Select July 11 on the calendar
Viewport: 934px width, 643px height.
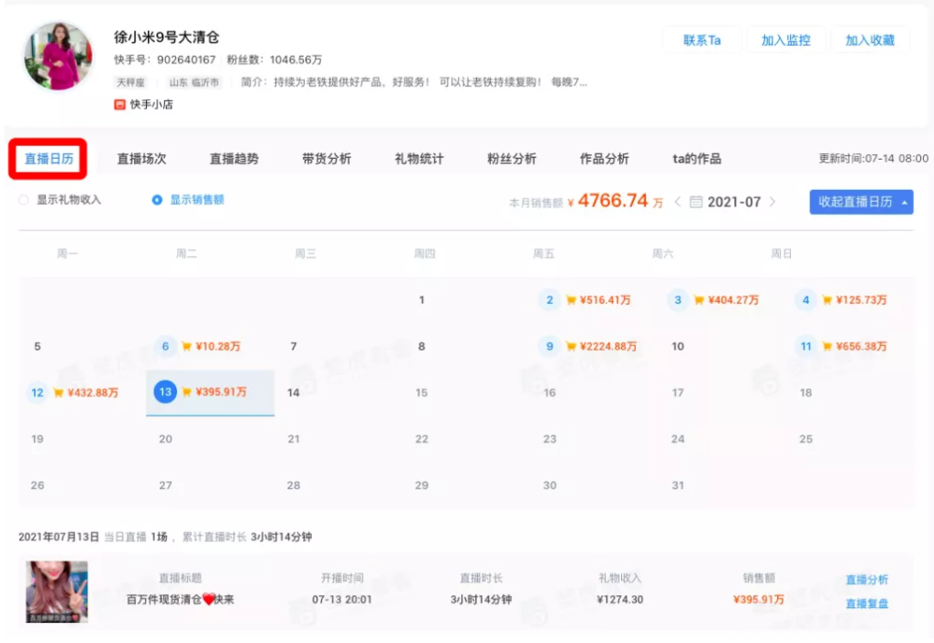click(806, 347)
